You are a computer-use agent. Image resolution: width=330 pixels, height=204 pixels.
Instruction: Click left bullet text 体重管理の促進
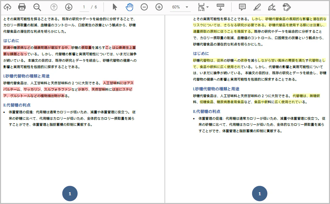coord(21,112)
